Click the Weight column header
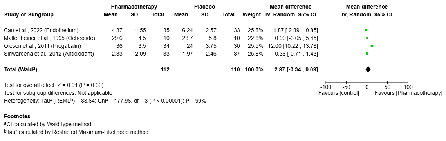This screenshot has height=141, width=446. point(252,15)
